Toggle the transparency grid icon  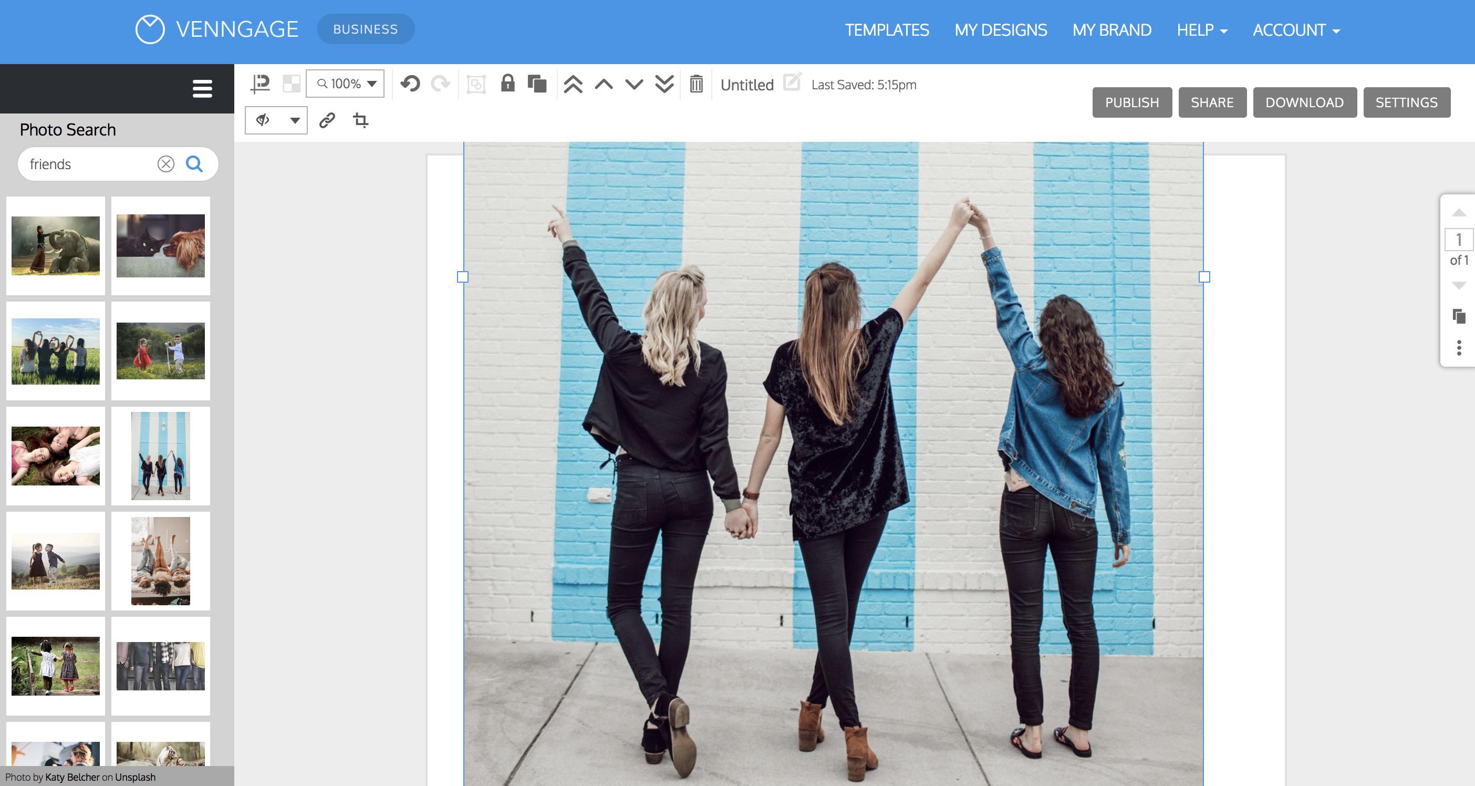pyautogui.click(x=292, y=84)
